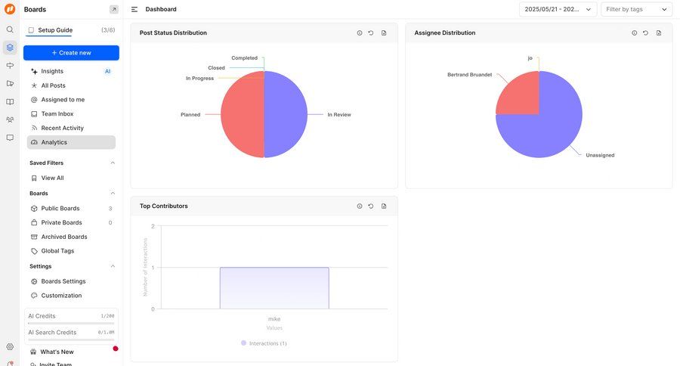The height and width of the screenshot is (366, 680).
Task: Open Private Boards list
Action: pyautogui.click(x=71, y=222)
